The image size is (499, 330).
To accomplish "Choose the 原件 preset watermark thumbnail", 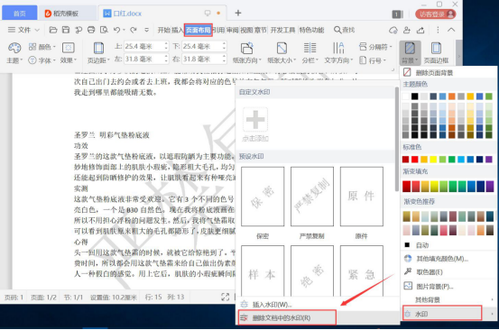I will point(362,197).
